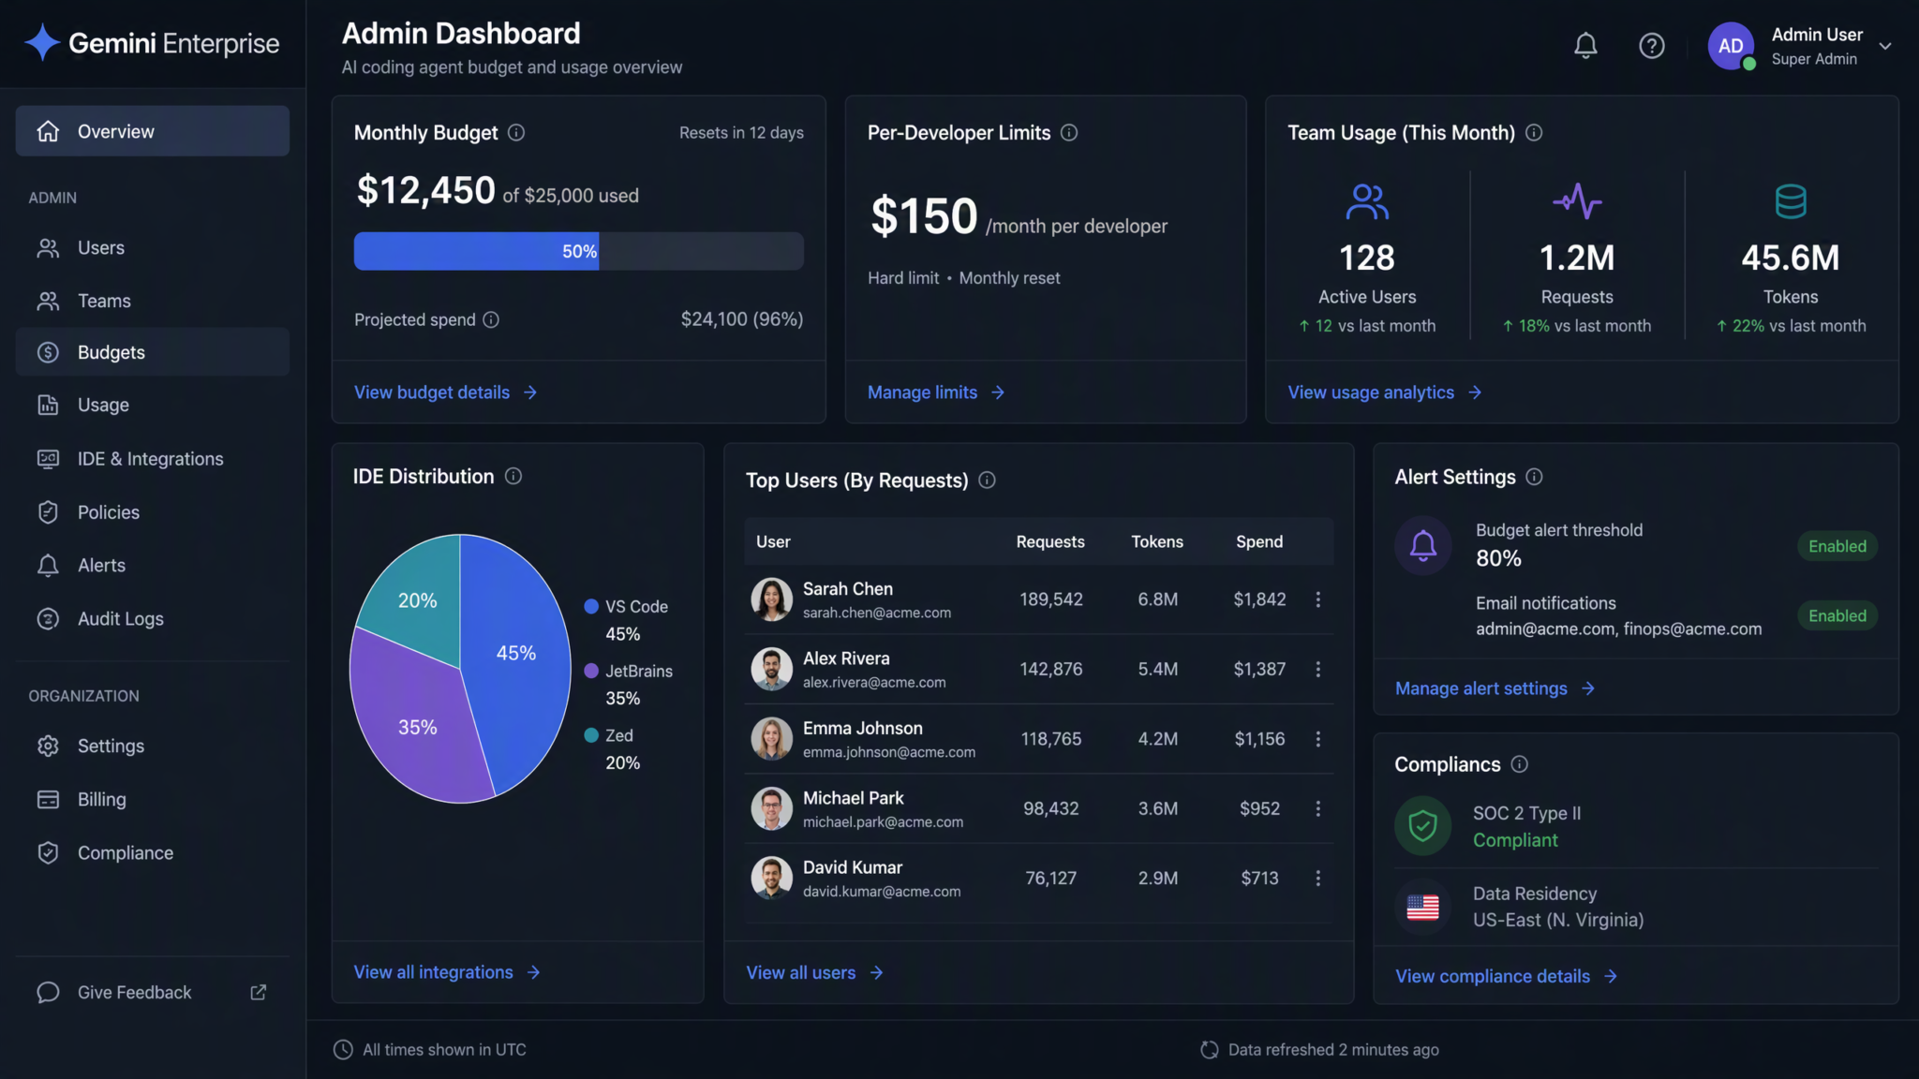This screenshot has height=1079, width=1919.
Task: Select Overview in the sidebar
Action: coord(152,131)
